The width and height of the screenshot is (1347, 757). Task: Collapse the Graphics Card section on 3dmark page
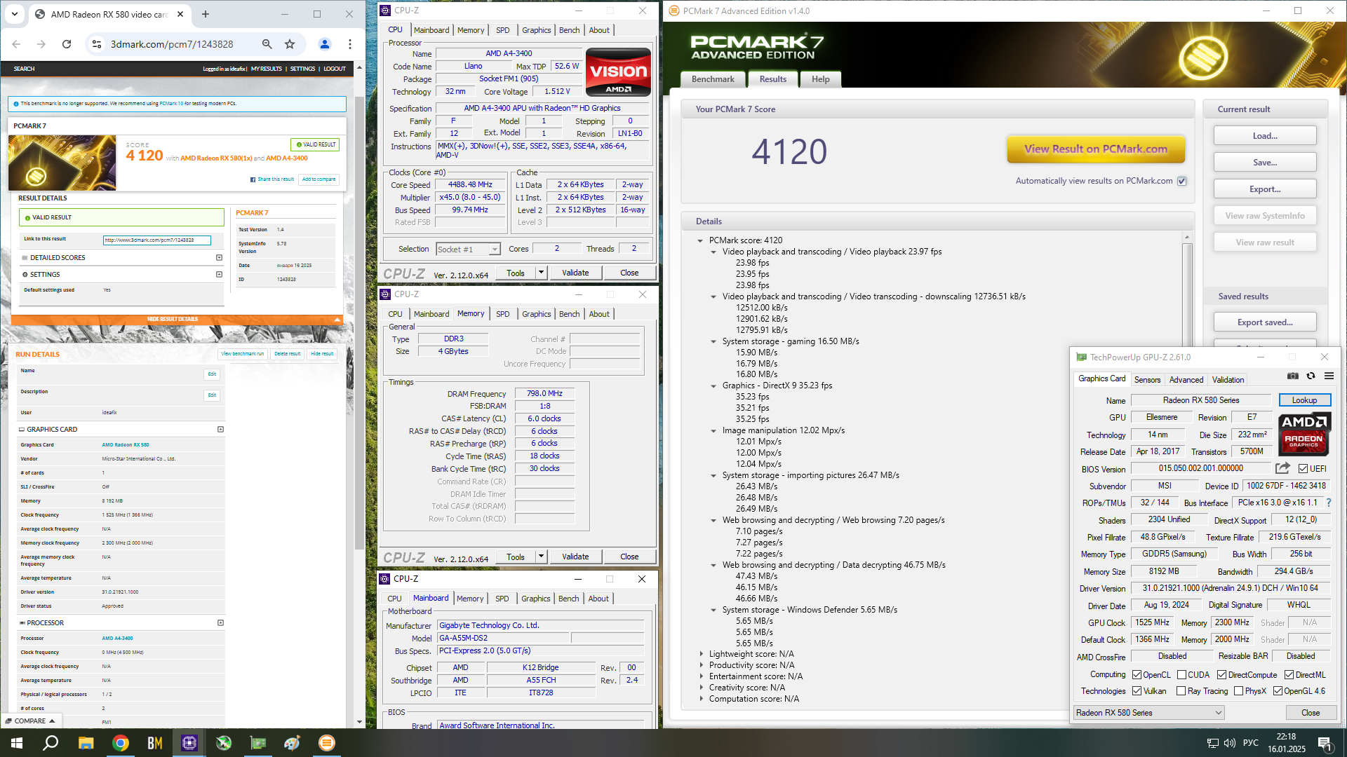(x=220, y=430)
